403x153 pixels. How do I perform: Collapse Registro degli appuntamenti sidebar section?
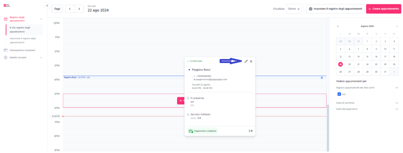(x=41, y=19)
